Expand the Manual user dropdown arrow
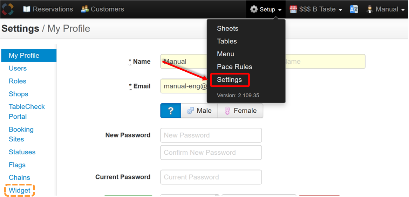The image size is (409, 197). pyautogui.click(x=403, y=10)
